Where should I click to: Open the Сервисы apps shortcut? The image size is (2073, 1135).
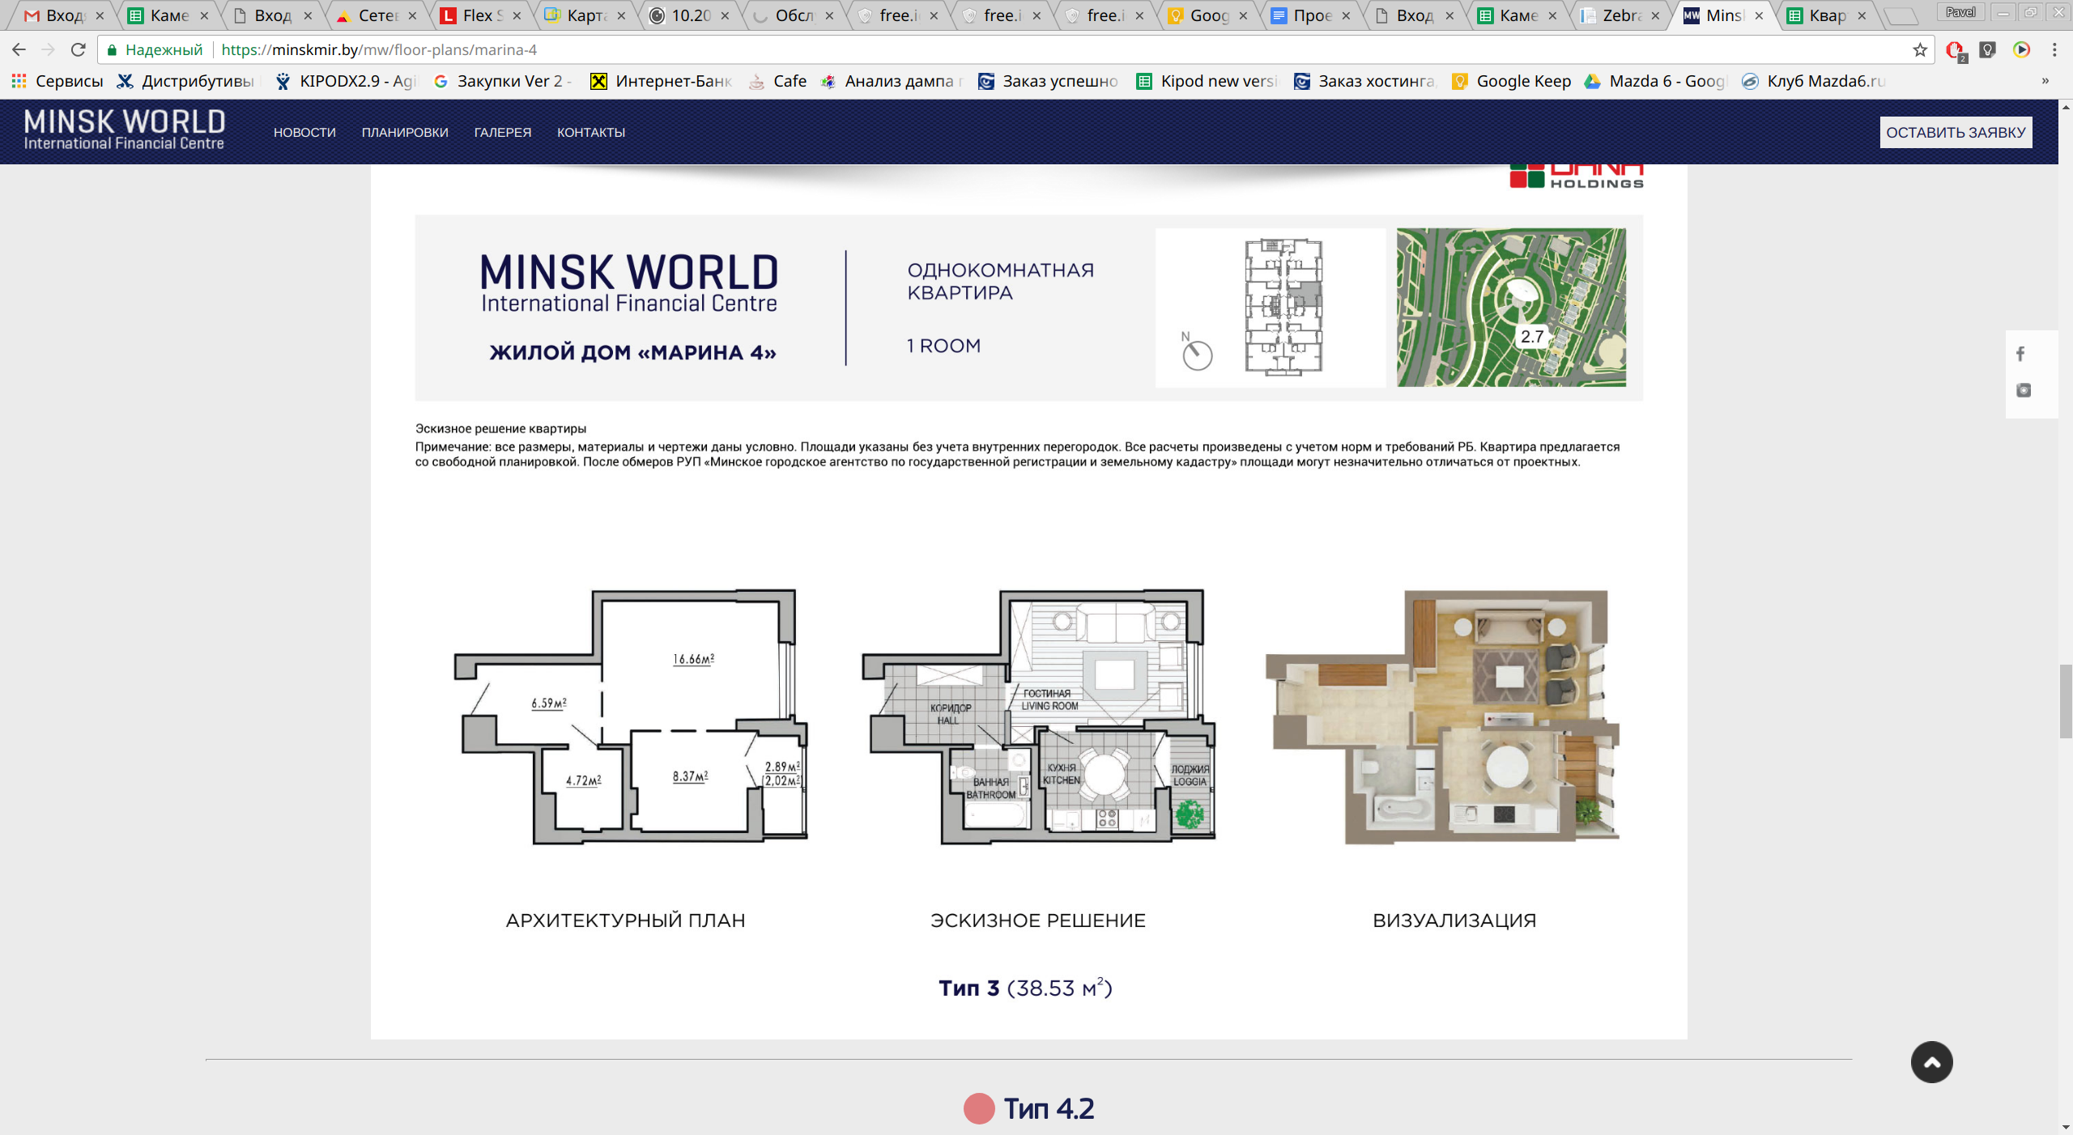(58, 81)
